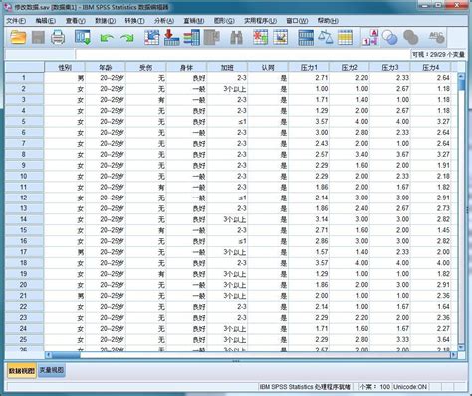Click the redo arrow icon
Viewport: 472px width, 396px height.
tap(127, 38)
